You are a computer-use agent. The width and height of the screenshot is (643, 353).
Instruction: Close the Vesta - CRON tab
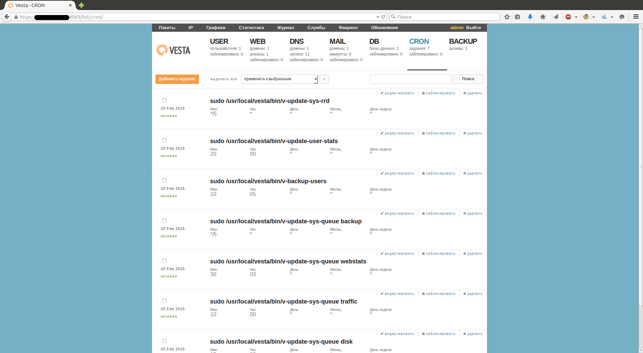pyautogui.click(x=70, y=5)
